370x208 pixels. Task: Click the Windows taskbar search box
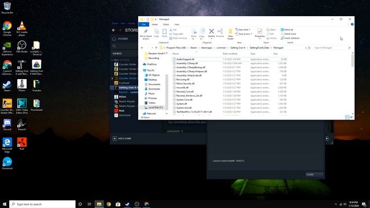pos(42,204)
